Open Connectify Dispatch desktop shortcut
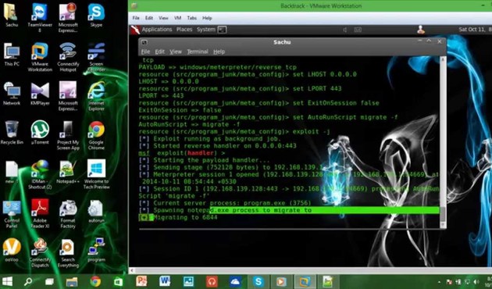The height and width of the screenshot is (289, 492). click(40, 253)
